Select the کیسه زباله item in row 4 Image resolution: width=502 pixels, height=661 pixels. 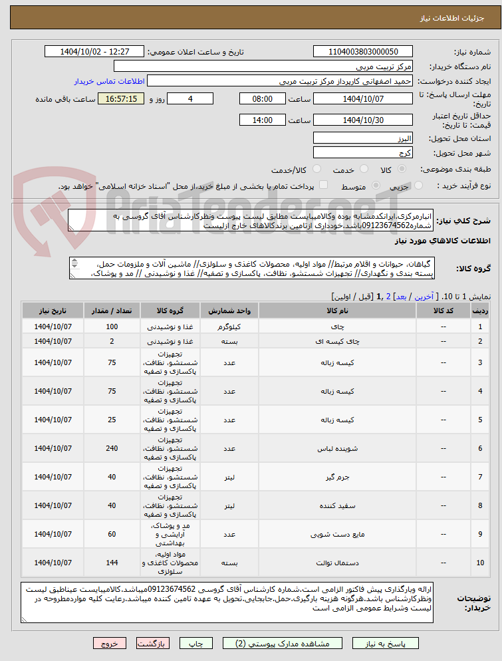click(x=337, y=391)
